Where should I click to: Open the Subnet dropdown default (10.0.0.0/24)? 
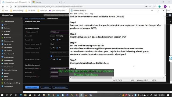point(60,36)
